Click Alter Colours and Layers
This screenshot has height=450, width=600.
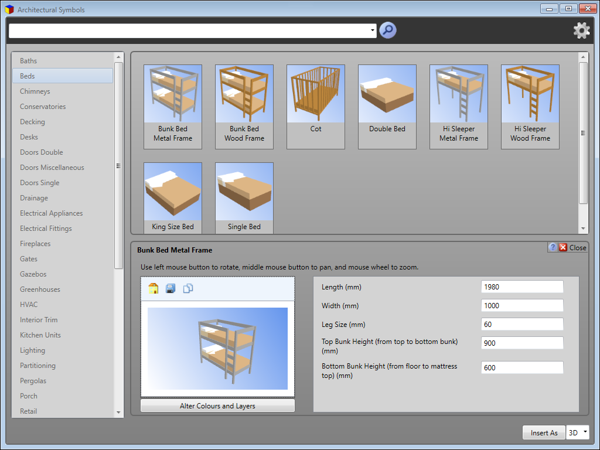(x=217, y=405)
